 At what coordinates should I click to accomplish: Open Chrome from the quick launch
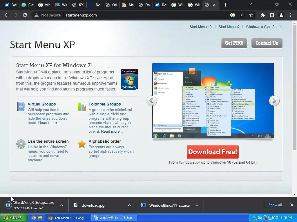click(x=33, y=218)
